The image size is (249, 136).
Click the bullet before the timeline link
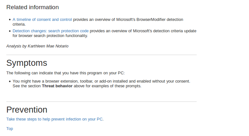[10, 20]
